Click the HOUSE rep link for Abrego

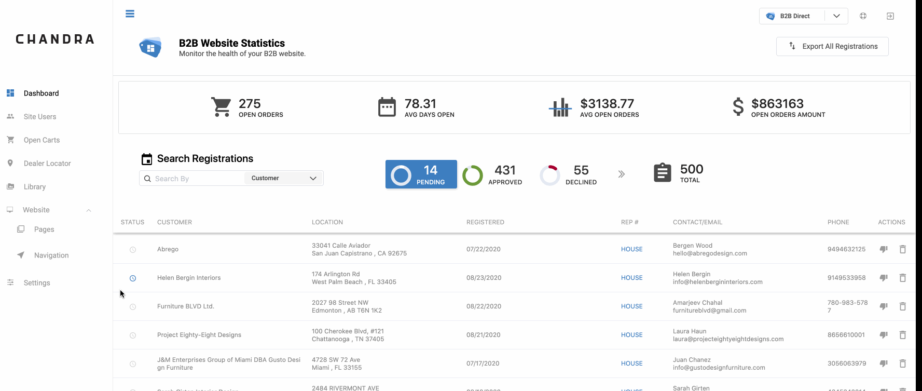(631, 249)
